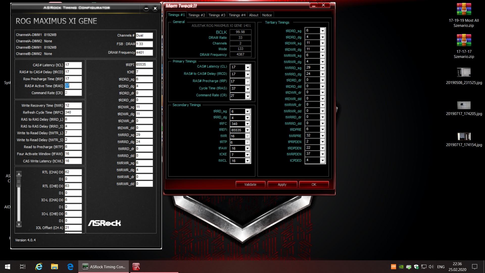Open CAS# Latency (CL) dropdown in Mem TweakIt

click(x=248, y=67)
